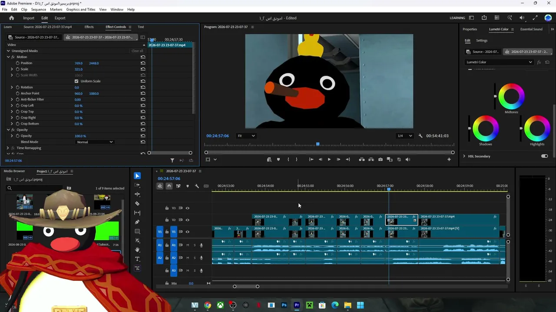
Task: Lock the V1 track
Action: (167, 232)
